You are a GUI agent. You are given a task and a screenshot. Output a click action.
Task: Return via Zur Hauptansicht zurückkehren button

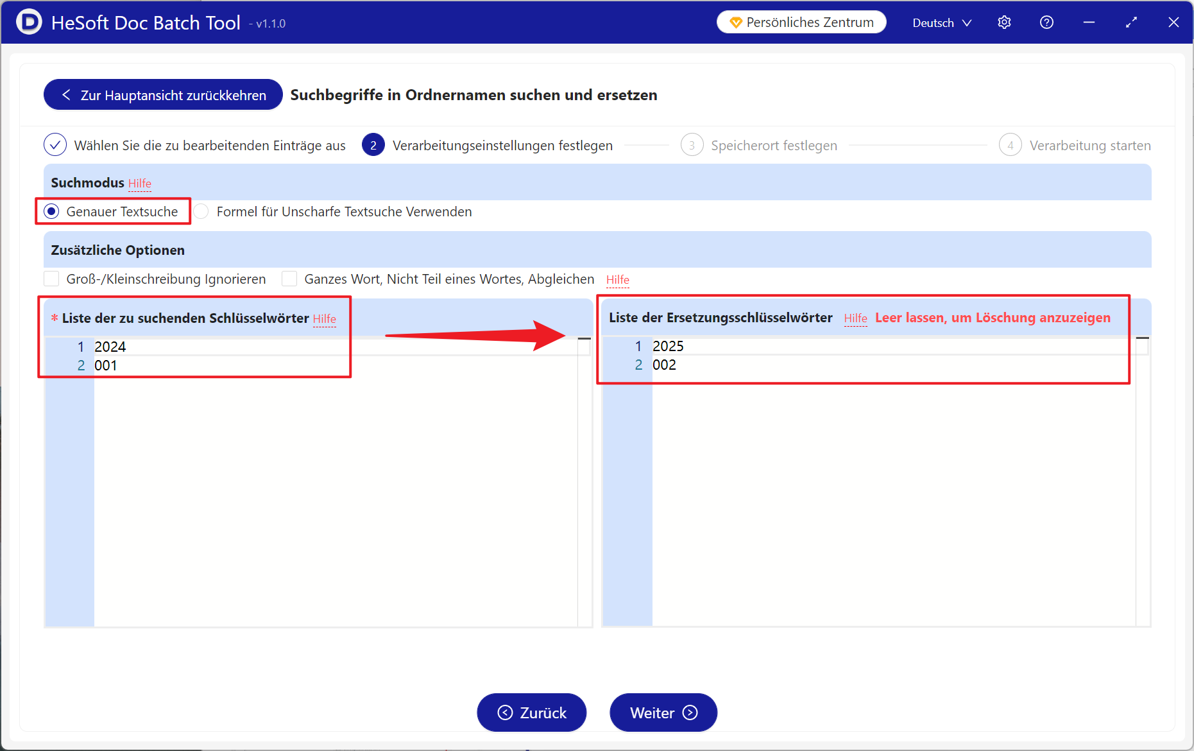click(x=163, y=94)
